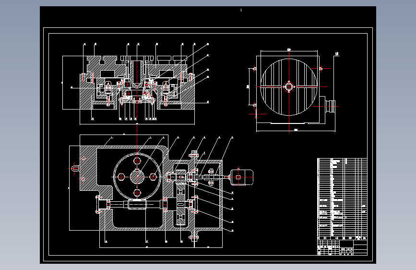Select the red bolt symbol left of housing
The height and width of the screenshot is (270, 416).
(x=75, y=168)
